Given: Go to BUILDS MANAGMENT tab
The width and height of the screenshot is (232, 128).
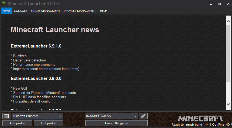Looking at the screenshot, I should [46, 11].
